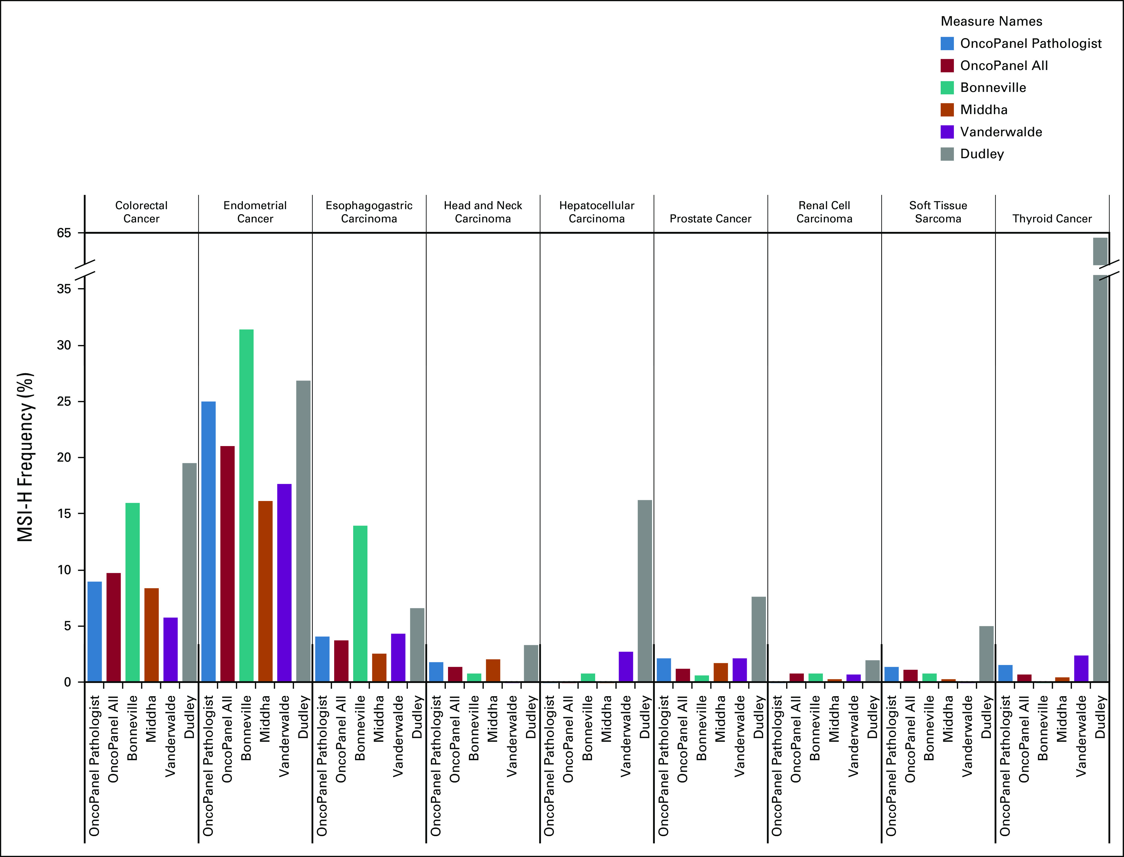Viewport: 1124px width, 857px height.
Task: Click the 'Middha' legend label
Action: [x=984, y=110]
